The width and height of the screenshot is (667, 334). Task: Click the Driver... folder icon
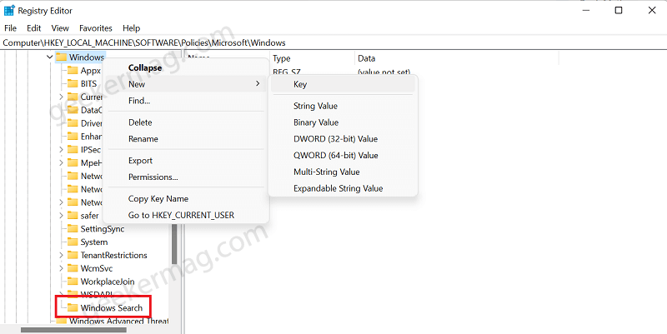tap(73, 123)
